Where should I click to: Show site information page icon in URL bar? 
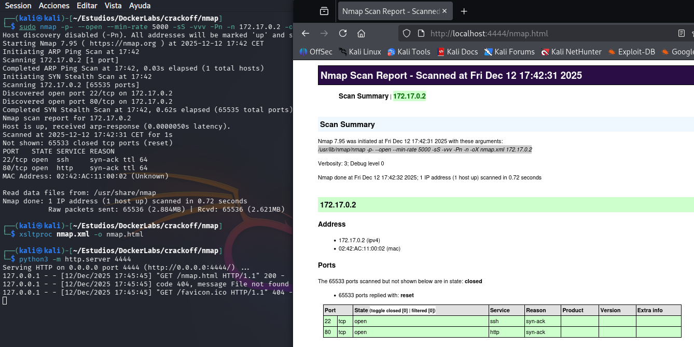[x=421, y=33]
